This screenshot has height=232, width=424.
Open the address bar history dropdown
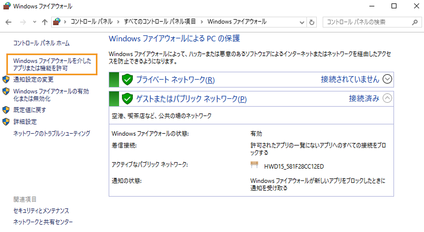(302, 23)
